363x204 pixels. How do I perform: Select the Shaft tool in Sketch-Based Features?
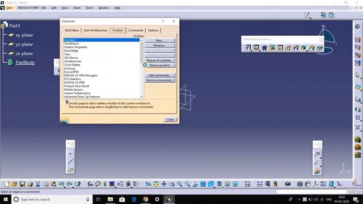[x=264, y=48]
